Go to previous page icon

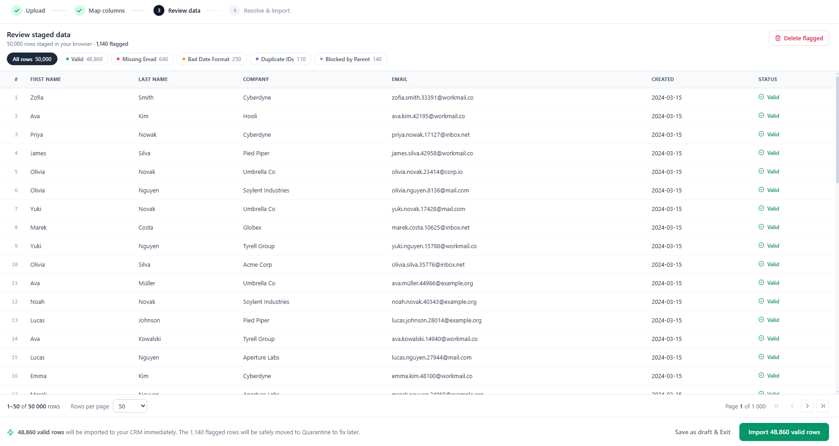[x=792, y=406]
